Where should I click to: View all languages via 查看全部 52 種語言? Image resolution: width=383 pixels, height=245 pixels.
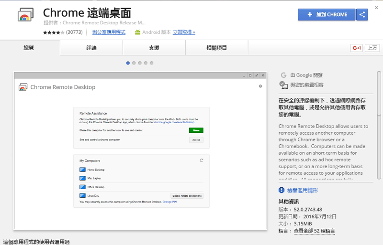pyautogui.click(x=314, y=231)
